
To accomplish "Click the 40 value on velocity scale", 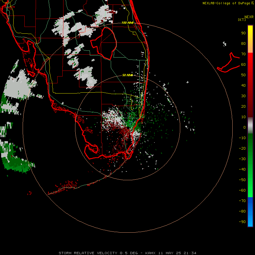I will (x=243, y=86).
